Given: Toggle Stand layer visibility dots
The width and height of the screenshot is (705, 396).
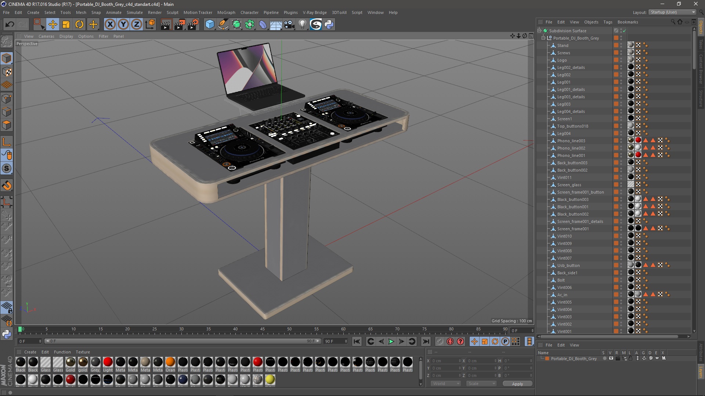Looking at the screenshot, I should coord(621,45).
